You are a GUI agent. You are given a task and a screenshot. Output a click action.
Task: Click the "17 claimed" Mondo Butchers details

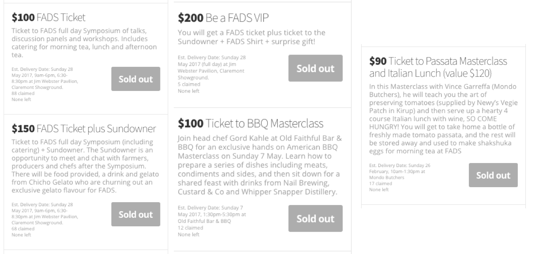pos(400,178)
